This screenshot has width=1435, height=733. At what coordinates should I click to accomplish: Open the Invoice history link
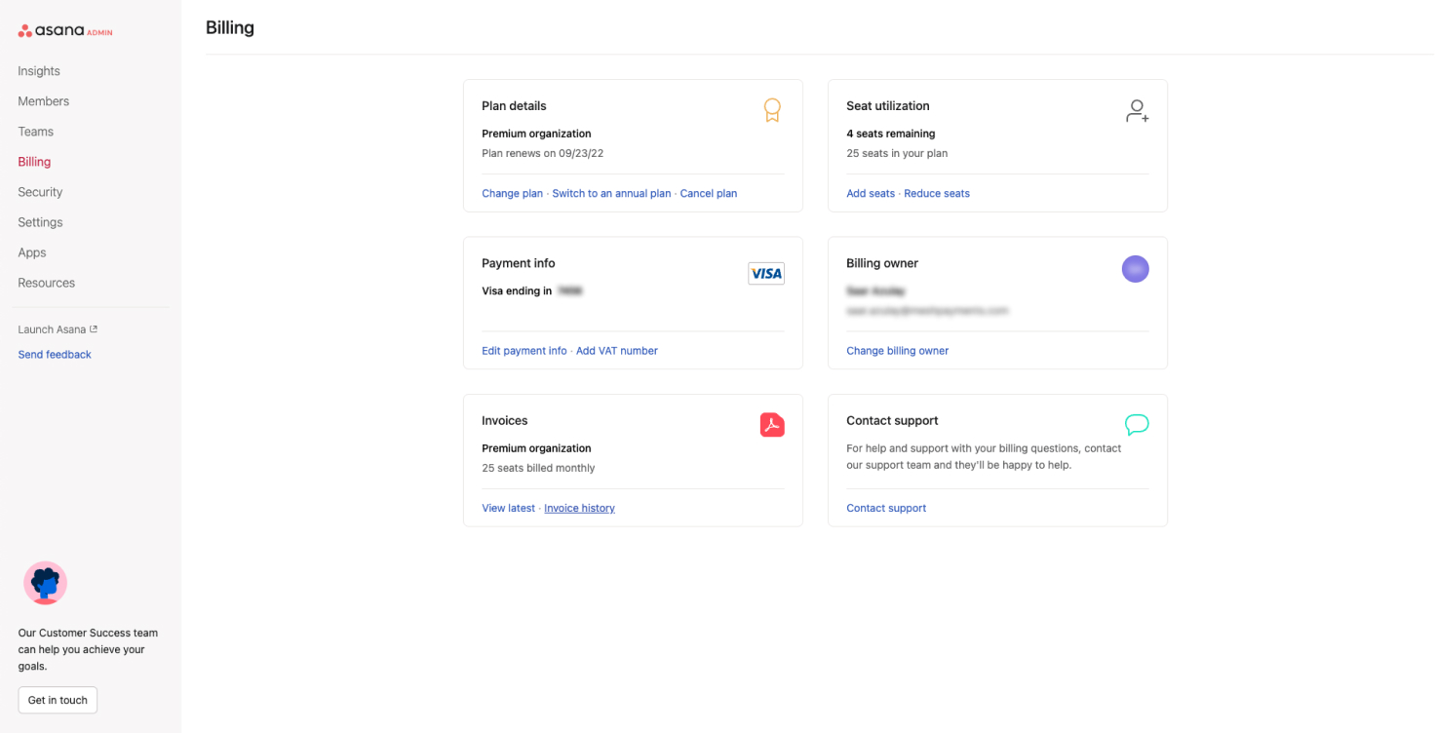pyautogui.click(x=579, y=508)
